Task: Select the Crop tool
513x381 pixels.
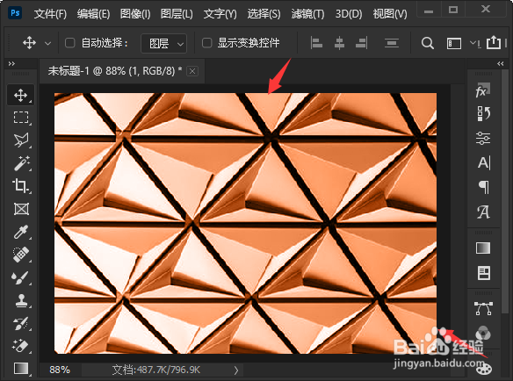Action: (x=20, y=186)
